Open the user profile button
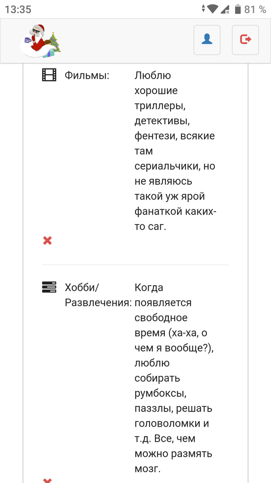This screenshot has width=271, height=483. point(207,40)
